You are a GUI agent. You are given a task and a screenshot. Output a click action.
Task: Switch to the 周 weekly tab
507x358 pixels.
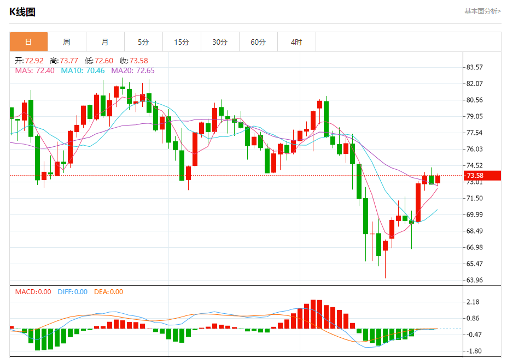point(67,42)
